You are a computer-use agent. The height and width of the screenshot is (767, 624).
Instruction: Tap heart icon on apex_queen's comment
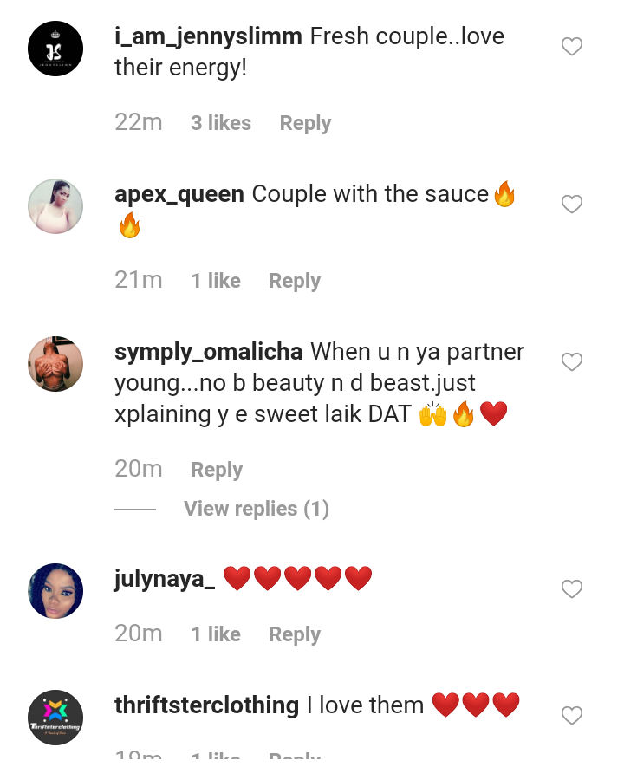coord(572,205)
